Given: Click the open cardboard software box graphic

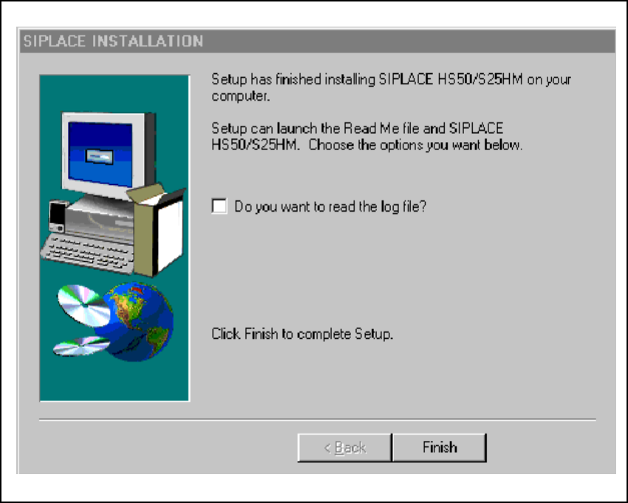Looking at the screenshot, I should (x=158, y=231).
